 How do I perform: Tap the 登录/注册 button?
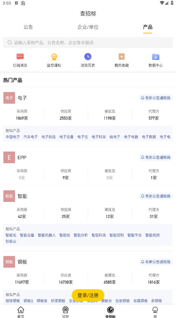pos(88,295)
